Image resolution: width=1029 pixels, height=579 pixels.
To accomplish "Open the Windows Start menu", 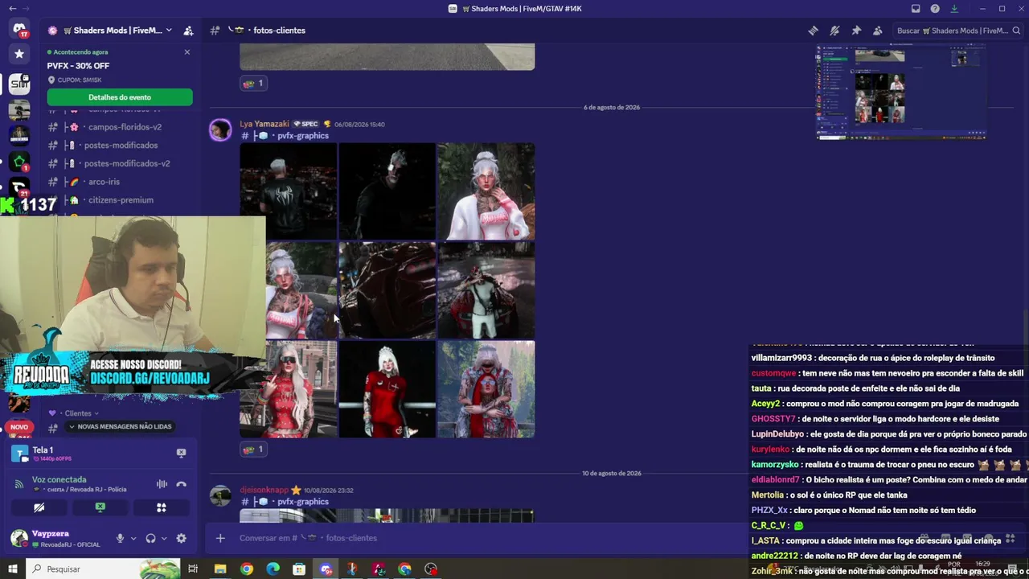I will click(x=13, y=569).
